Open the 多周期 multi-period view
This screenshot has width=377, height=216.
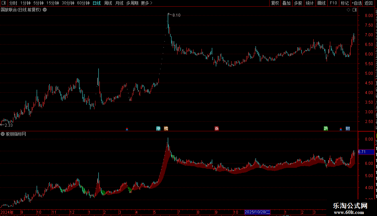click(x=132, y=3)
